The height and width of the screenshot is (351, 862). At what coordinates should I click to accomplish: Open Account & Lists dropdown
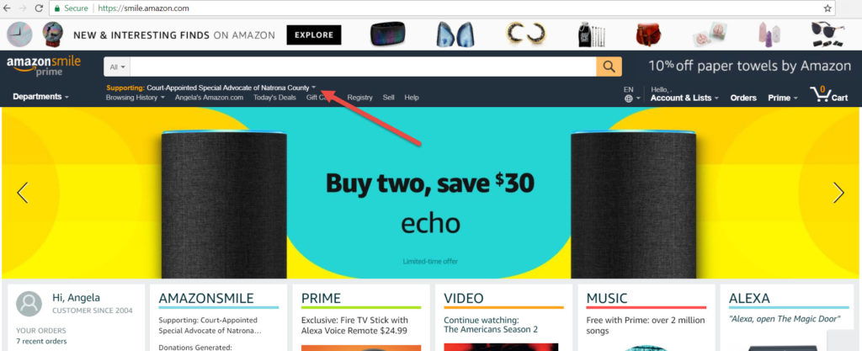[x=684, y=98]
